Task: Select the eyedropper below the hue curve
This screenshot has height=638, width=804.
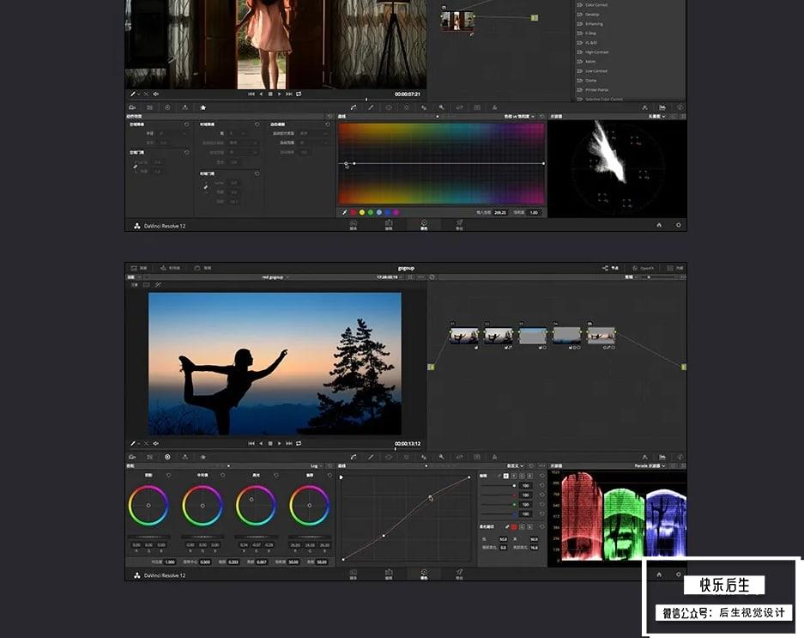Action: coord(344,212)
